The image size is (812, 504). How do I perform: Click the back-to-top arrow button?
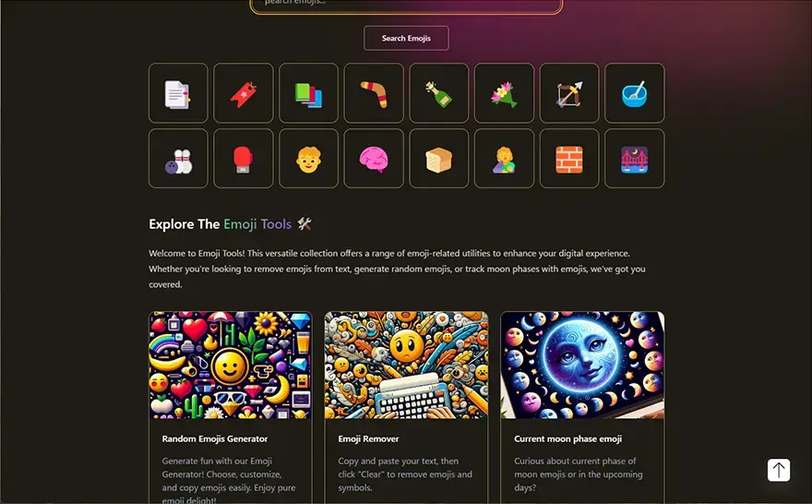779,470
